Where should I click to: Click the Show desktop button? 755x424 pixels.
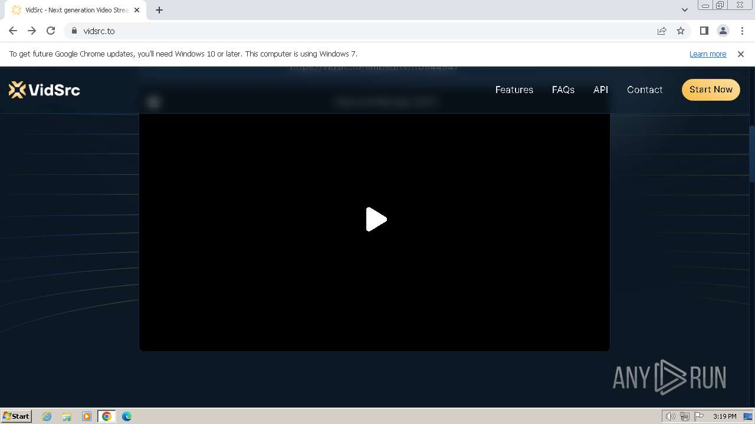pyautogui.click(x=748, y=416)
